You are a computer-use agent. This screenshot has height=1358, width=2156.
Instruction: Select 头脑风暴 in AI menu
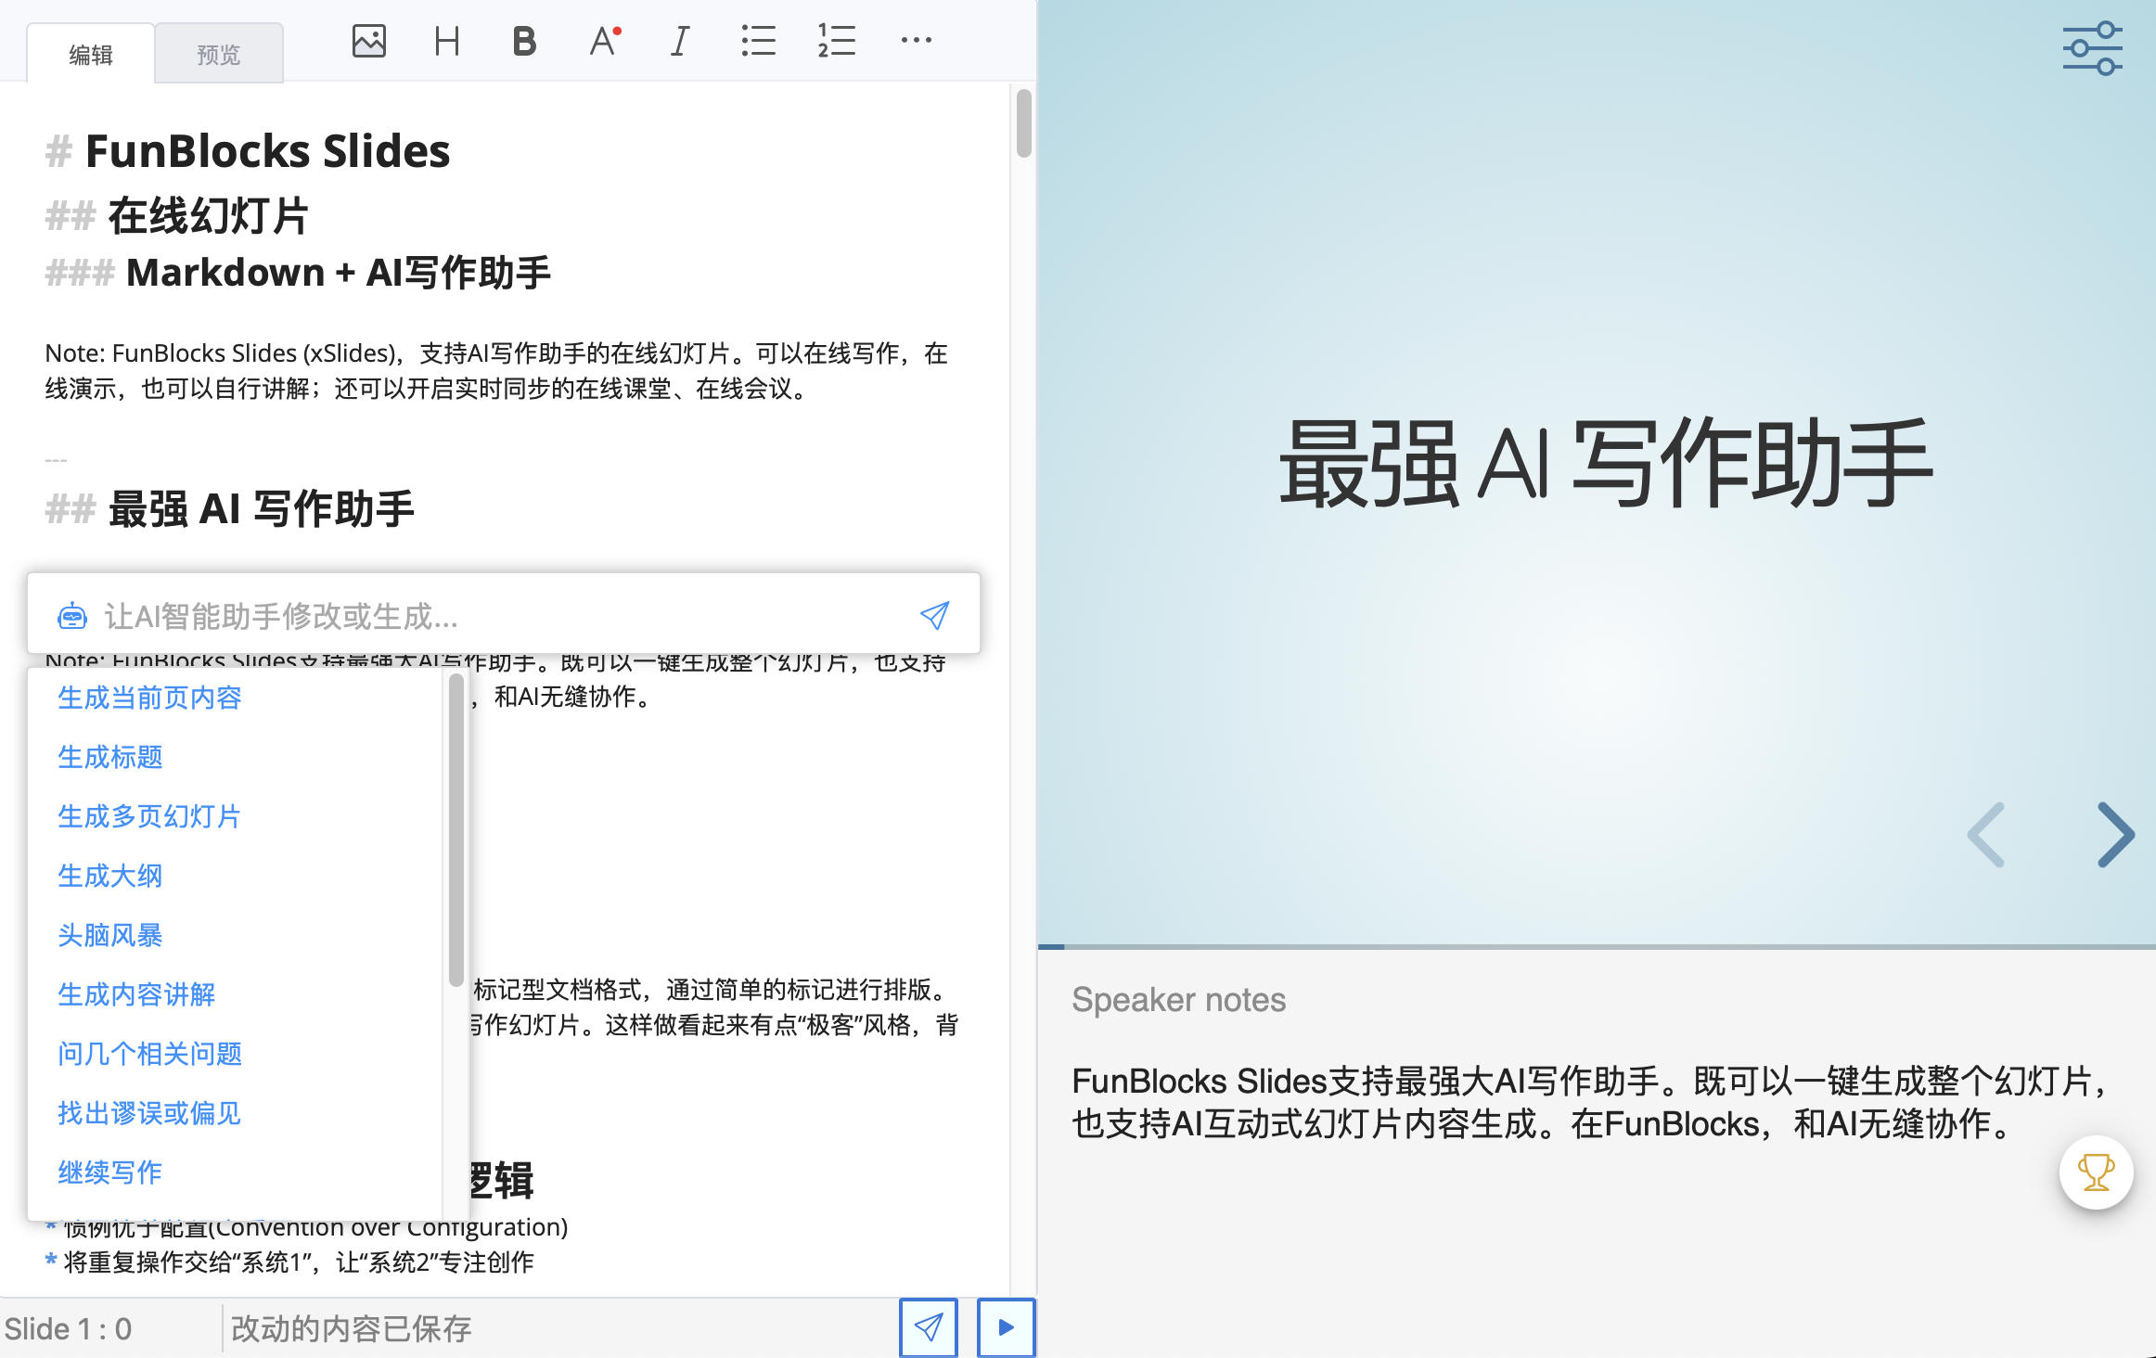pos(110,935)
